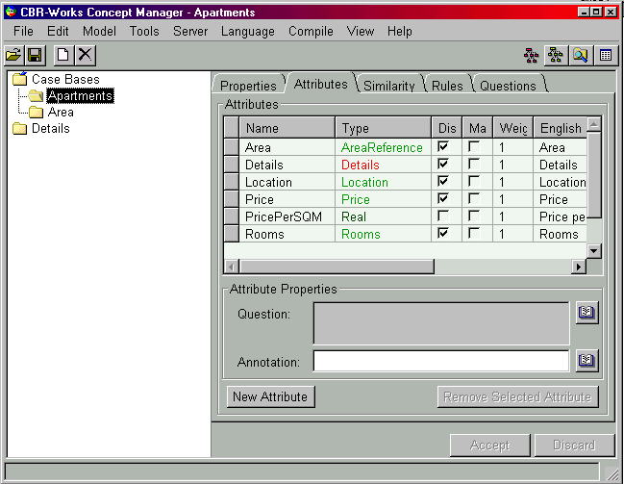The image size is (624, 484).
Task: Open the Language menu
Action: (x=248, y=31)
